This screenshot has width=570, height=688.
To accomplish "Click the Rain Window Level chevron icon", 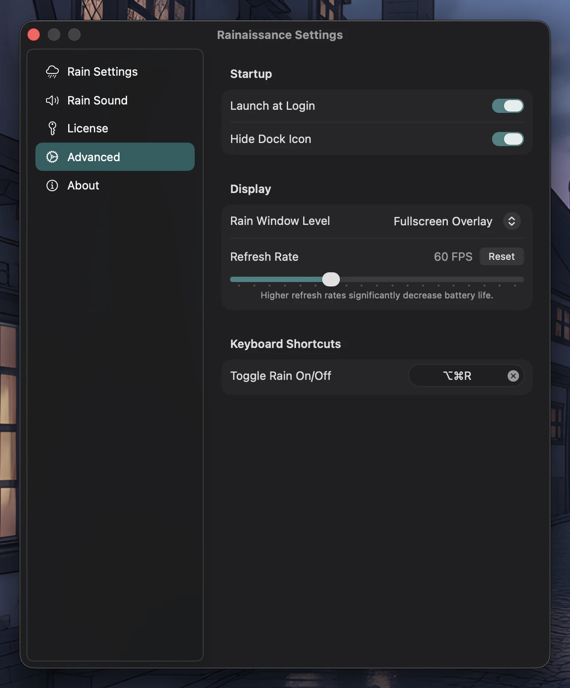I will (512, 221).
